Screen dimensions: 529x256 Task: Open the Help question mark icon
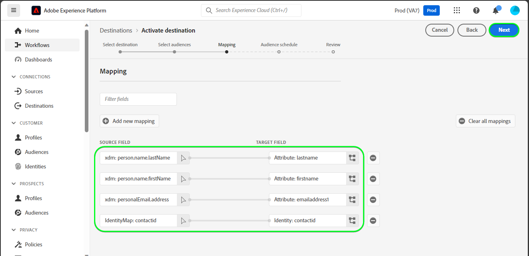[476, 10]
